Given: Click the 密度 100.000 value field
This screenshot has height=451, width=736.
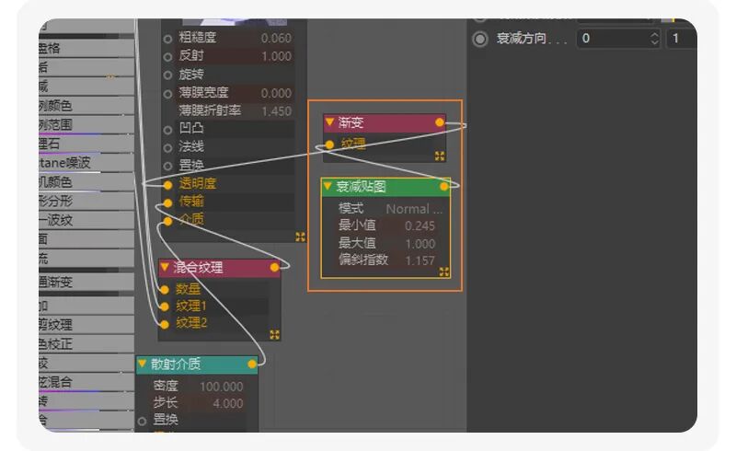Looking at the screenshot, I should (x=221, y=387).
